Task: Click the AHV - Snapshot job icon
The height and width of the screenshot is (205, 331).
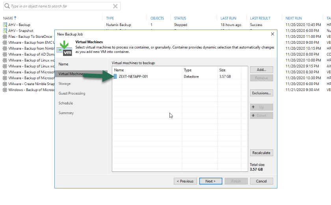Action: (x=5, y=31)
